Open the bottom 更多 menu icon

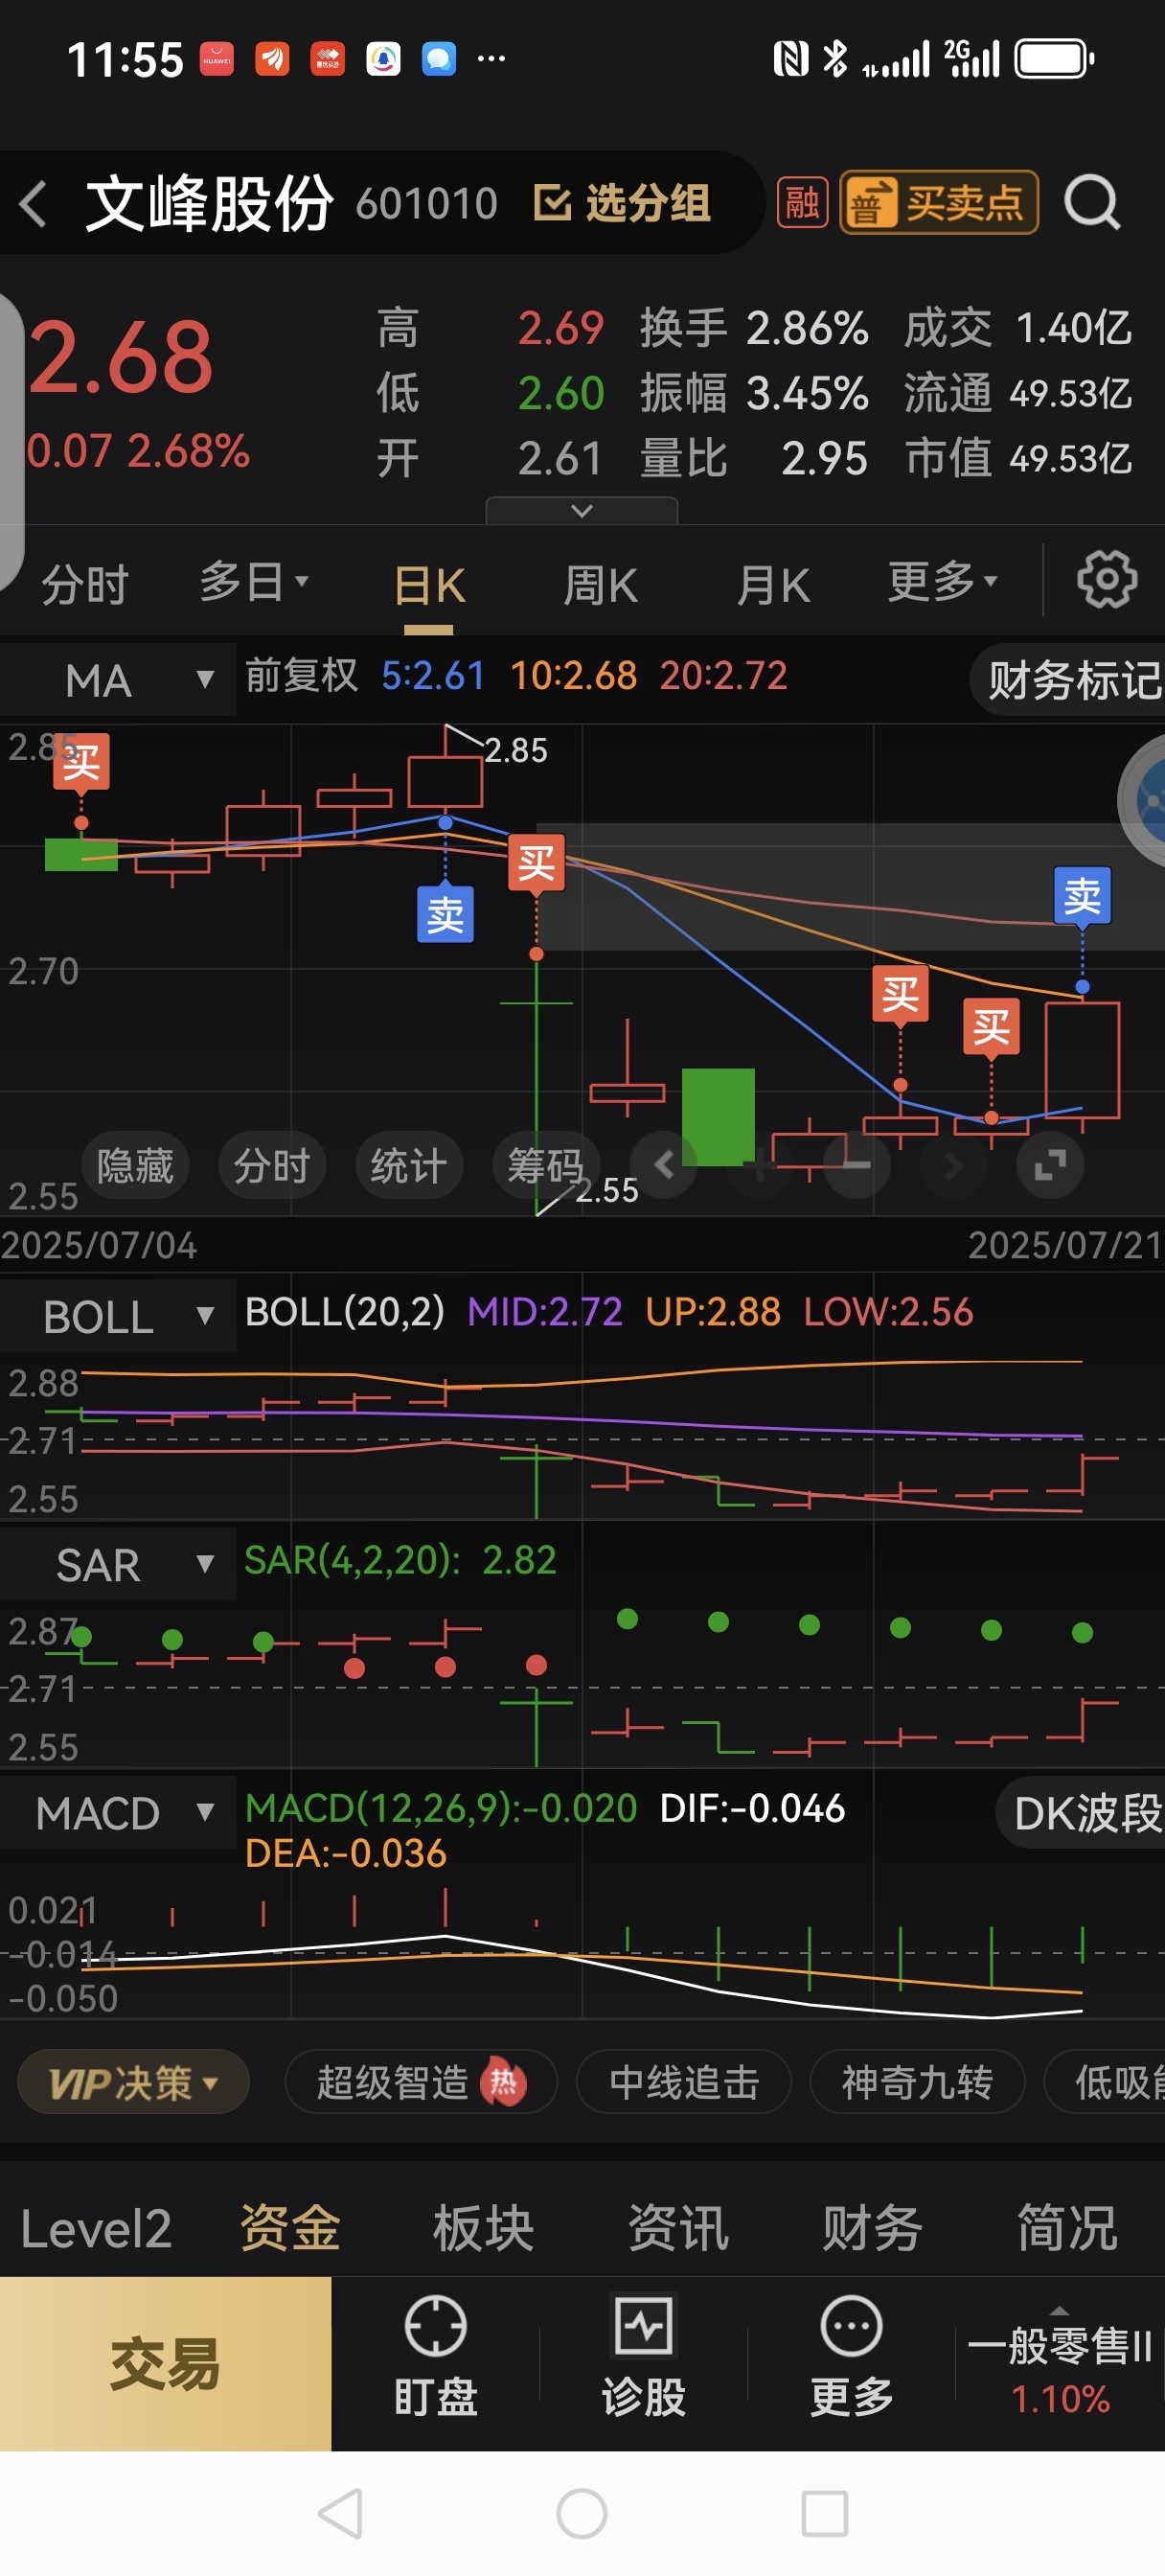point(851,2356)
